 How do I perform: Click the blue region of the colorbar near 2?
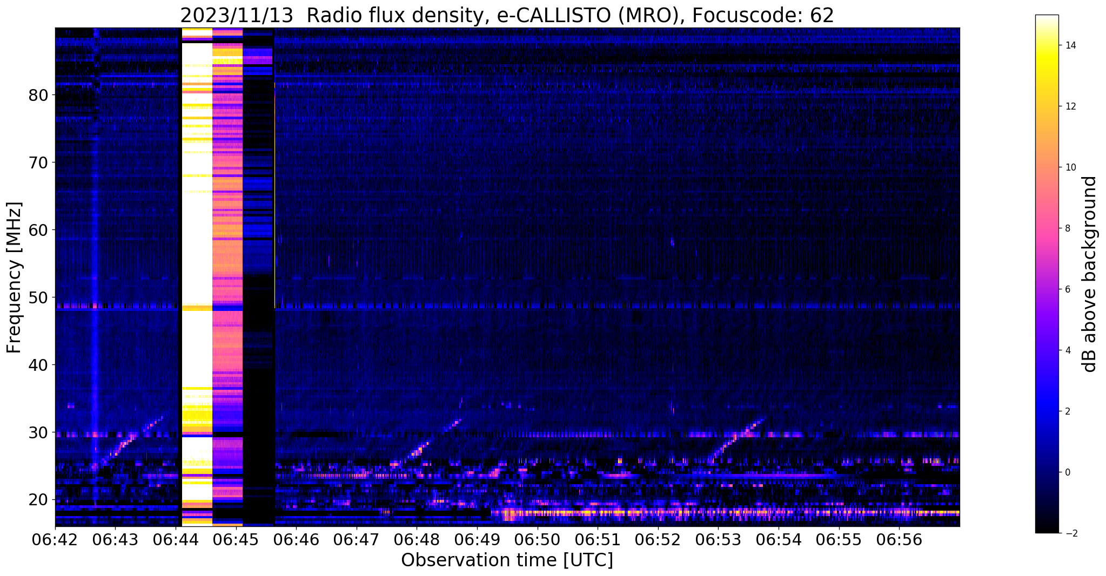1047,411
